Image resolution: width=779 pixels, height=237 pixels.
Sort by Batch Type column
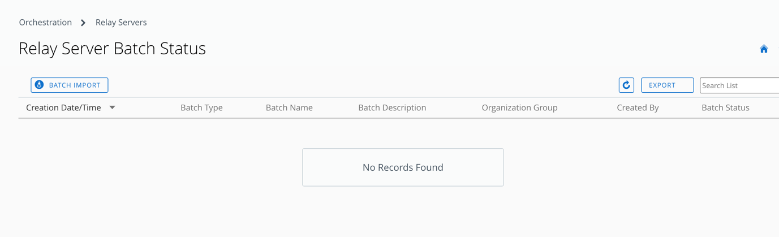click(x=201, y=107)
